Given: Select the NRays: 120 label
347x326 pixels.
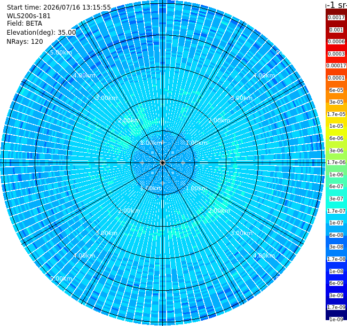Looking at the screenshot, I should tap(25, 42).
